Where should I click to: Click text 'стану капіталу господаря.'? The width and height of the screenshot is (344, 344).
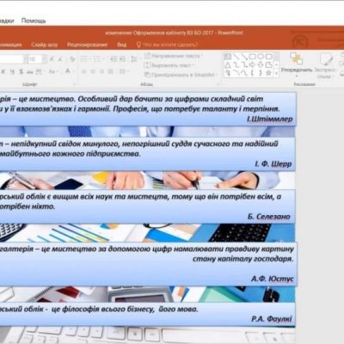(243, 259)
